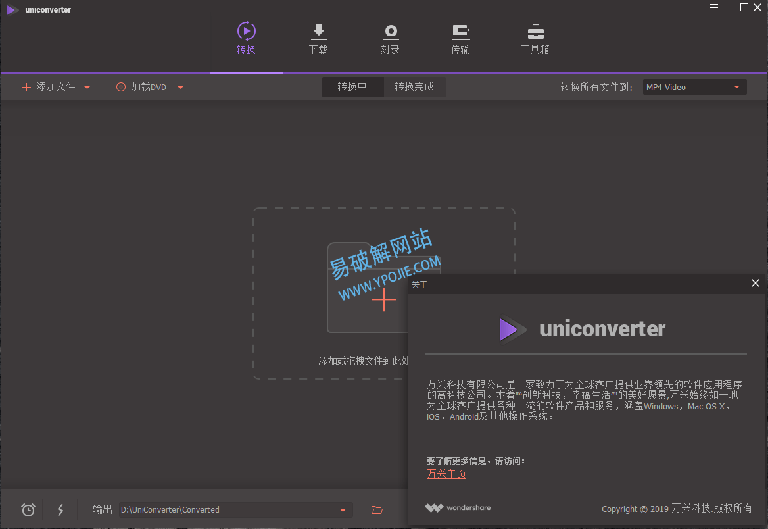Go to the 传输 (Transfer) section
The height and width of the screenshot is (529, 768).
[x=460, y=39]
